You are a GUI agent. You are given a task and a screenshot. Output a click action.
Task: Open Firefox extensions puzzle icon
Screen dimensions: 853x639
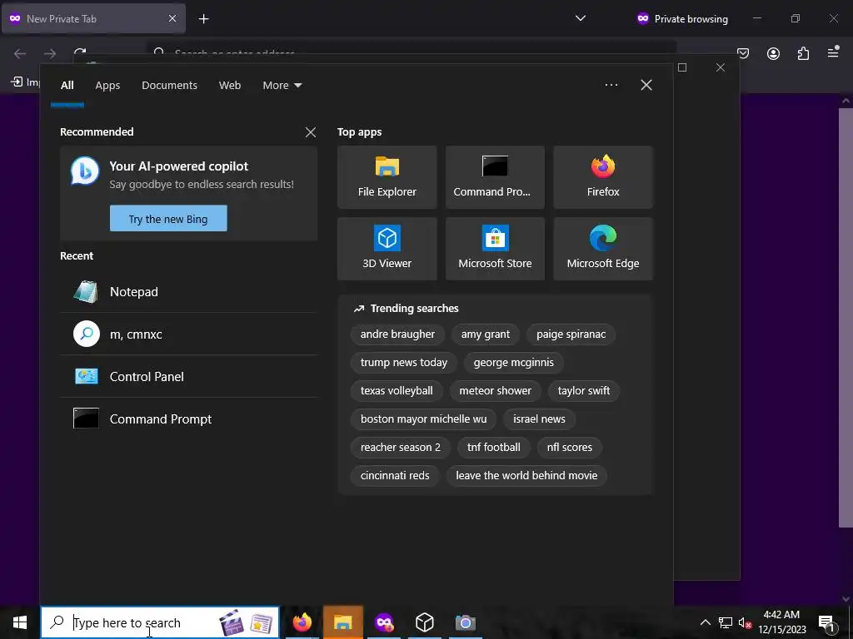(x=803, y=53)
